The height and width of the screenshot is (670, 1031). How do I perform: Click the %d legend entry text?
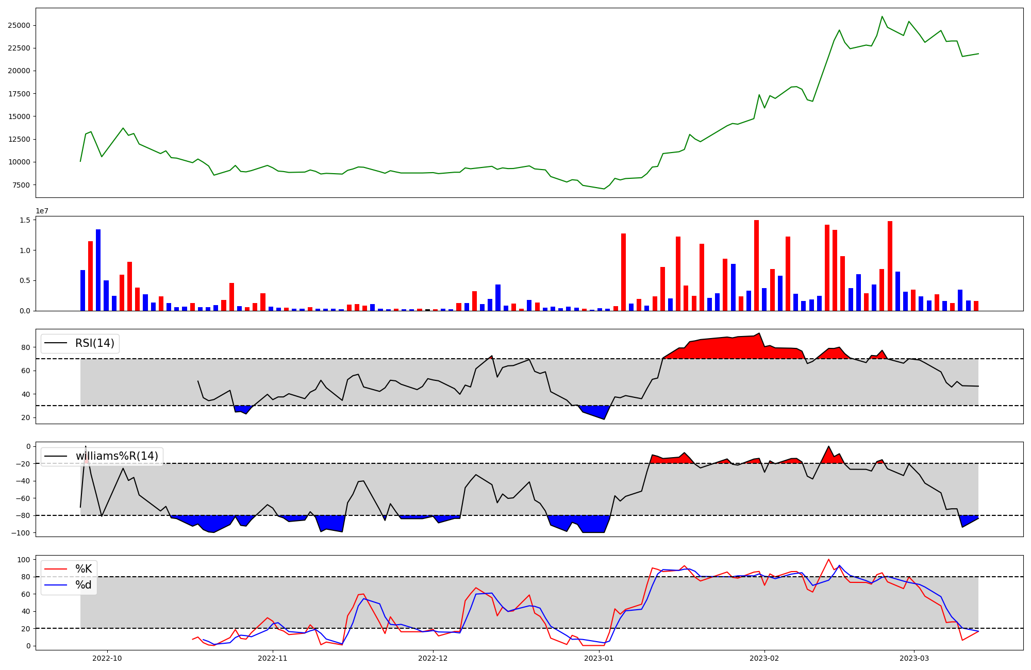click(84, 585)
